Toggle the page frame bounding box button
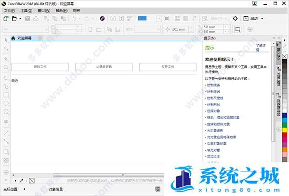This screenshot has width=289, height=196. pyautogui.click(x=237, y=29)
